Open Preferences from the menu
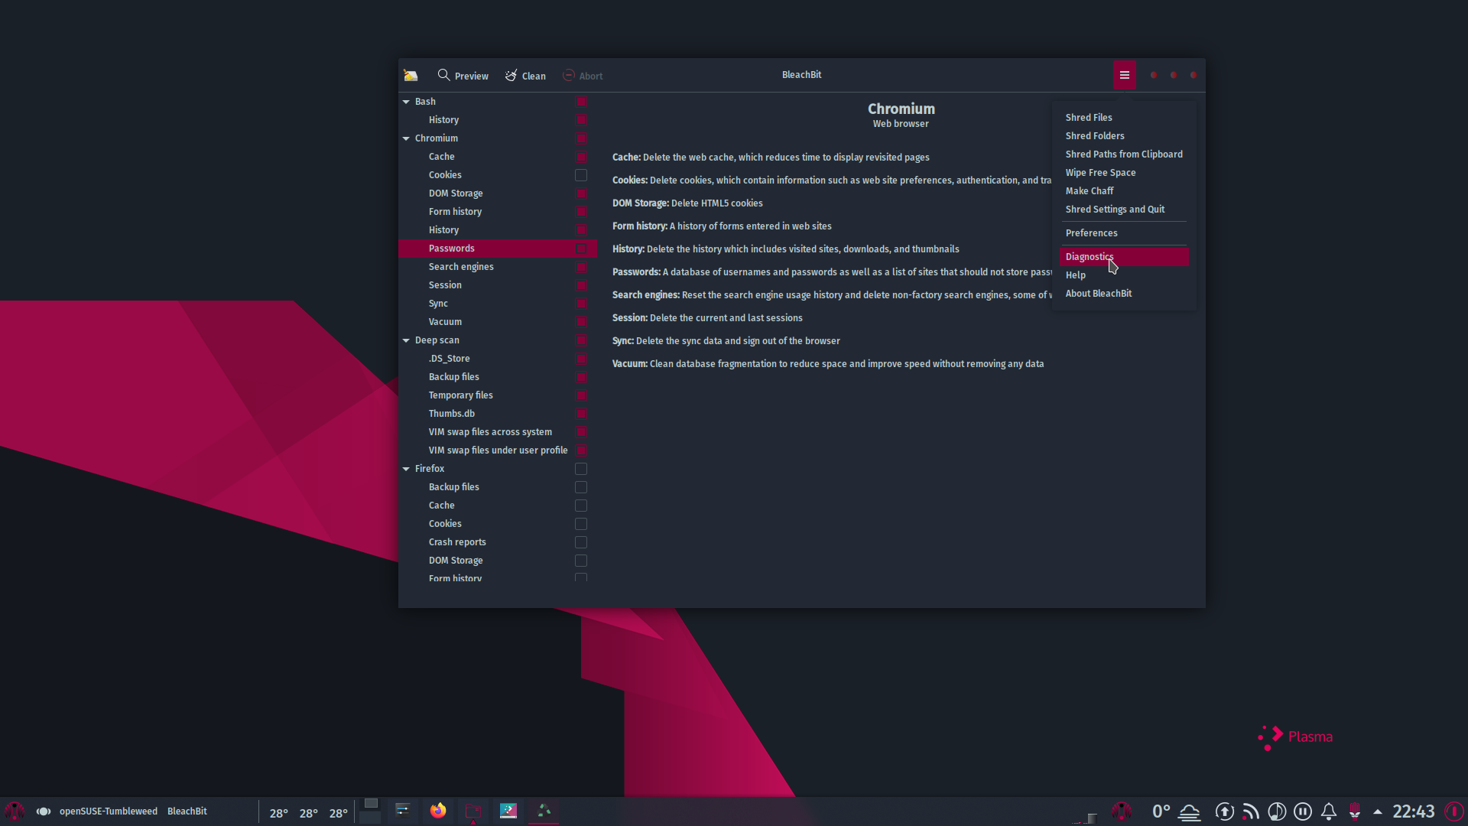 pyautogui.click(x=1124, y=233)
